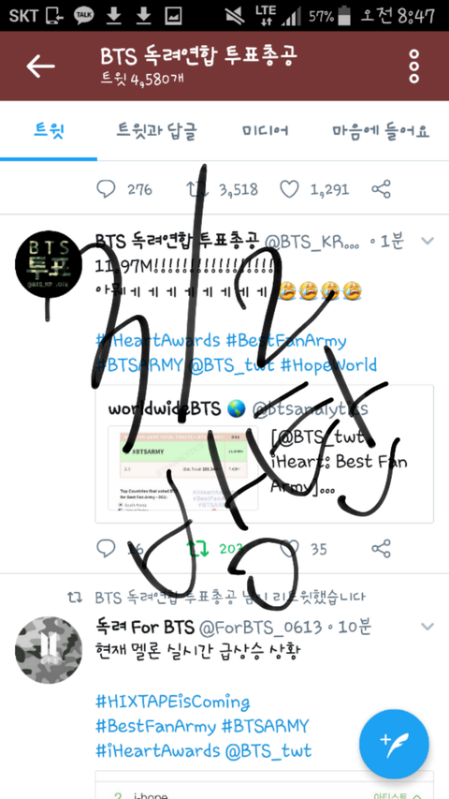Expand options chevron on the ForBTS_0613 tweet
Screen dimensions: 449x799
click(x=427, y=627)
